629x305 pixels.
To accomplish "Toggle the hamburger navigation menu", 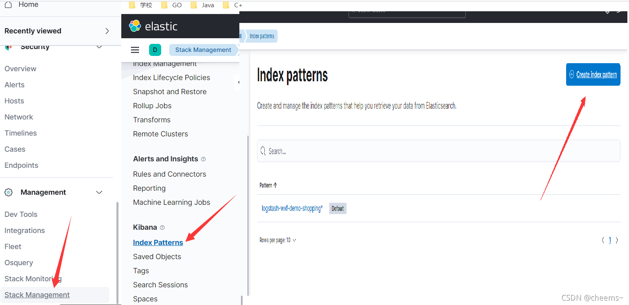I will pyautogui.click(x=135, y=50).
